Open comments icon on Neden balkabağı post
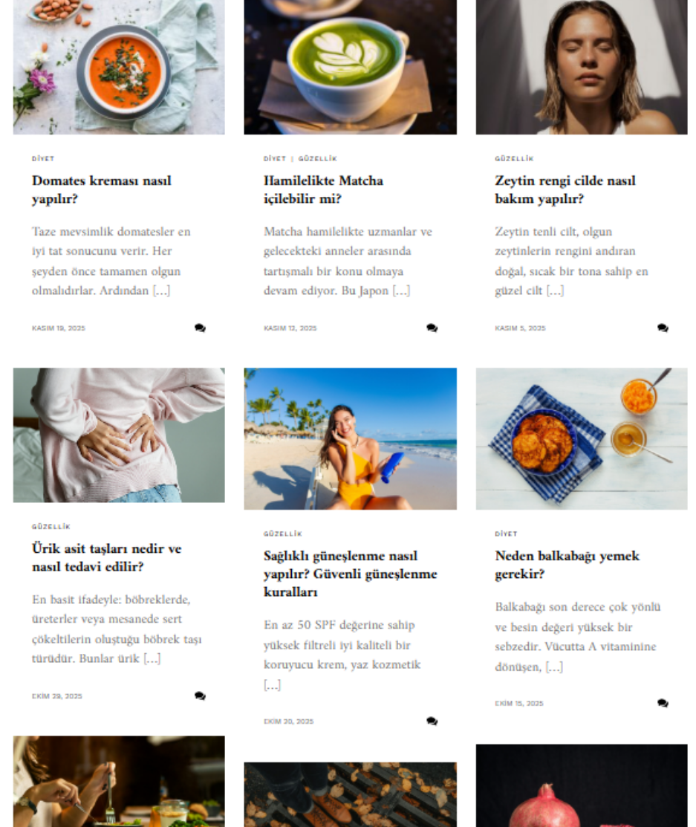 point(663,703)
